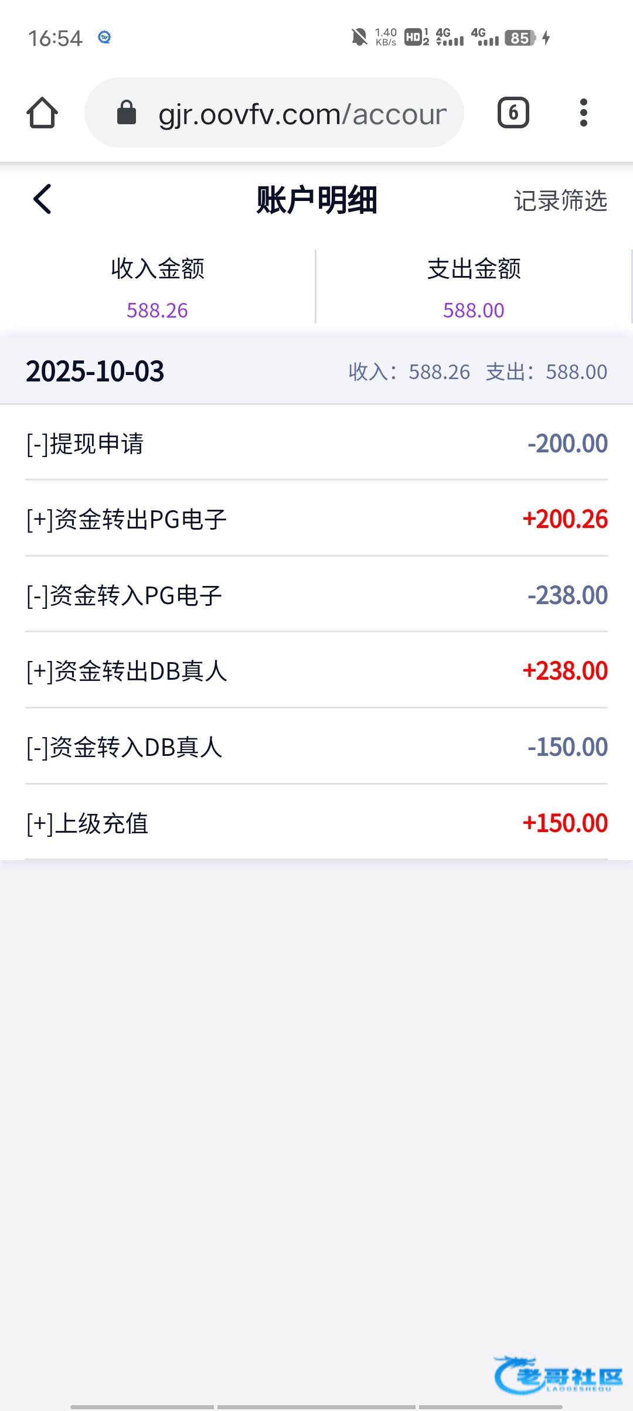Open the browser three-dot menu

pyautogui.click(x=583, y=113)
